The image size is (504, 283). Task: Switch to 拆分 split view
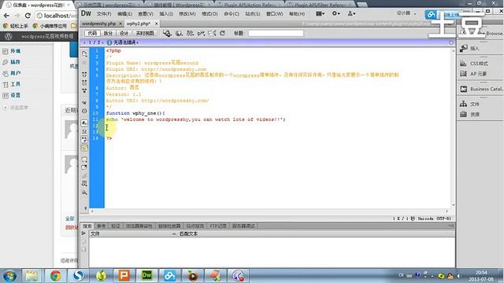point(108,33)
